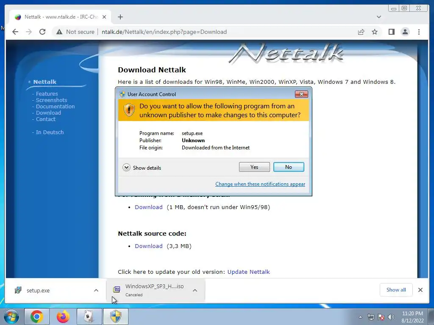The image size is (434, 325).
Task: Open the Chrome profile avatar
Action: (405, 32)
